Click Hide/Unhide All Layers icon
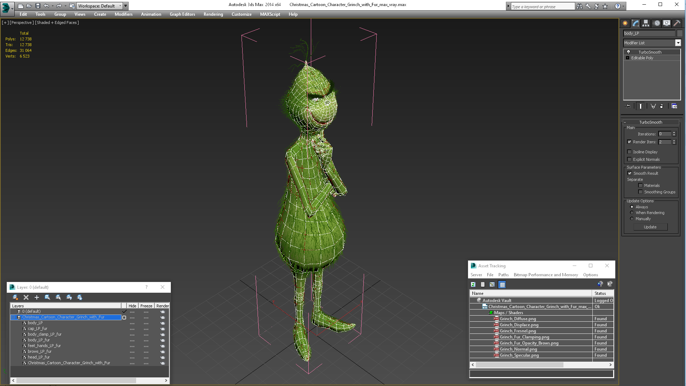Viewport: 686px width, 386px height. 69,297
